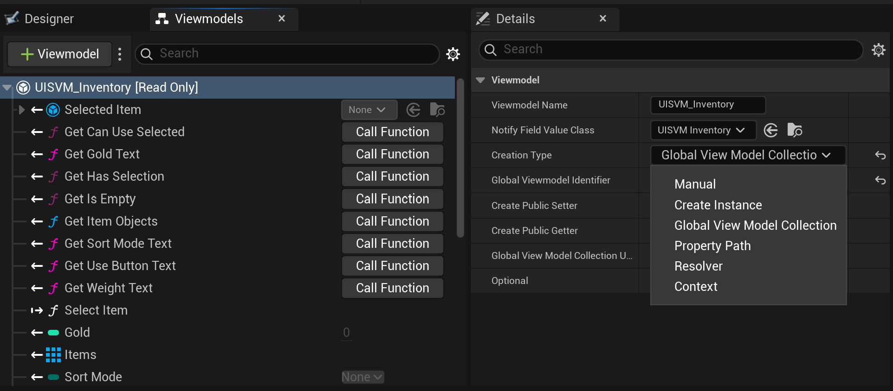Click the binding arrow icon beside Select Item
893x391 pixels.
(37, 310)
